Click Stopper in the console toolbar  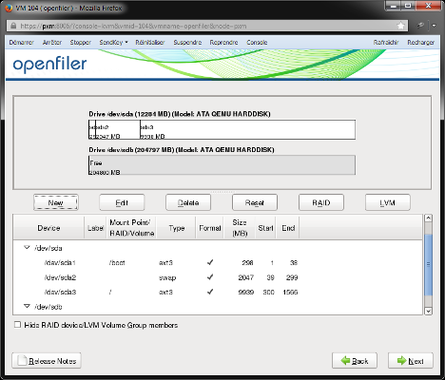coord(81,43)
